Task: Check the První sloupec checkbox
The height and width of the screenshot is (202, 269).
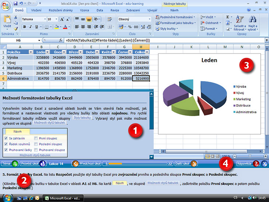Action: point(36,138)
